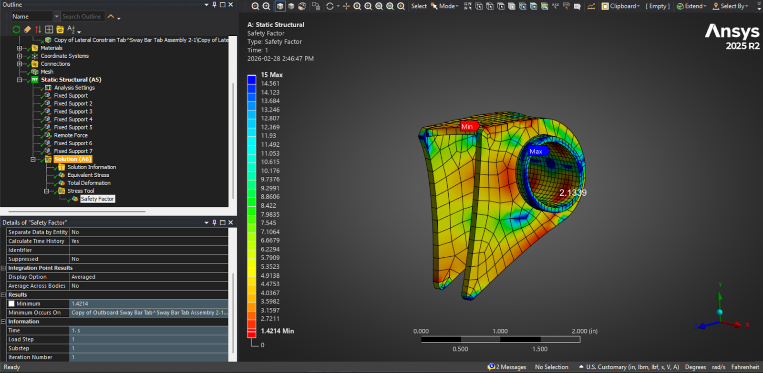The height and width of the screenshot is (373, 763).
Task: Click the Fixed Support 3 item
Action: tap(73, 111)
